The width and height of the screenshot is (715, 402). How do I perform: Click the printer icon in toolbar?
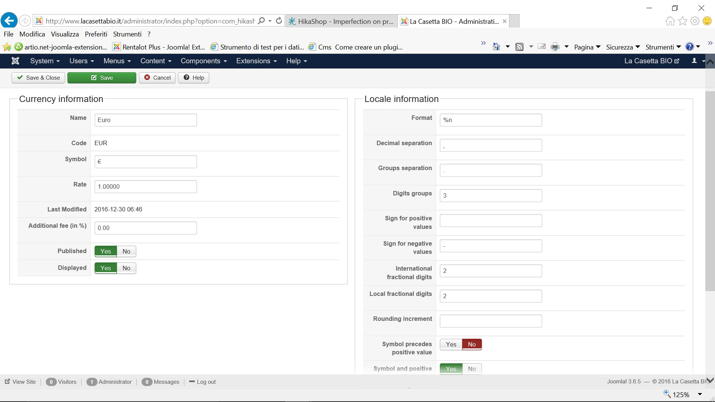(x=555, y=47)
